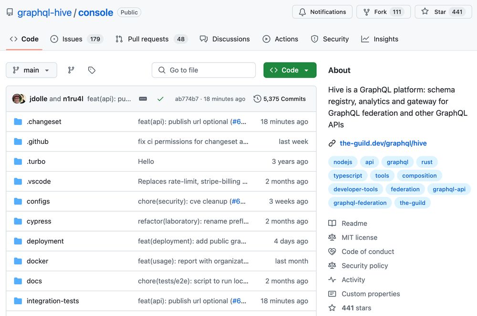Click jdolle's avatar in latest commit
477x316 pixels.
17,99
